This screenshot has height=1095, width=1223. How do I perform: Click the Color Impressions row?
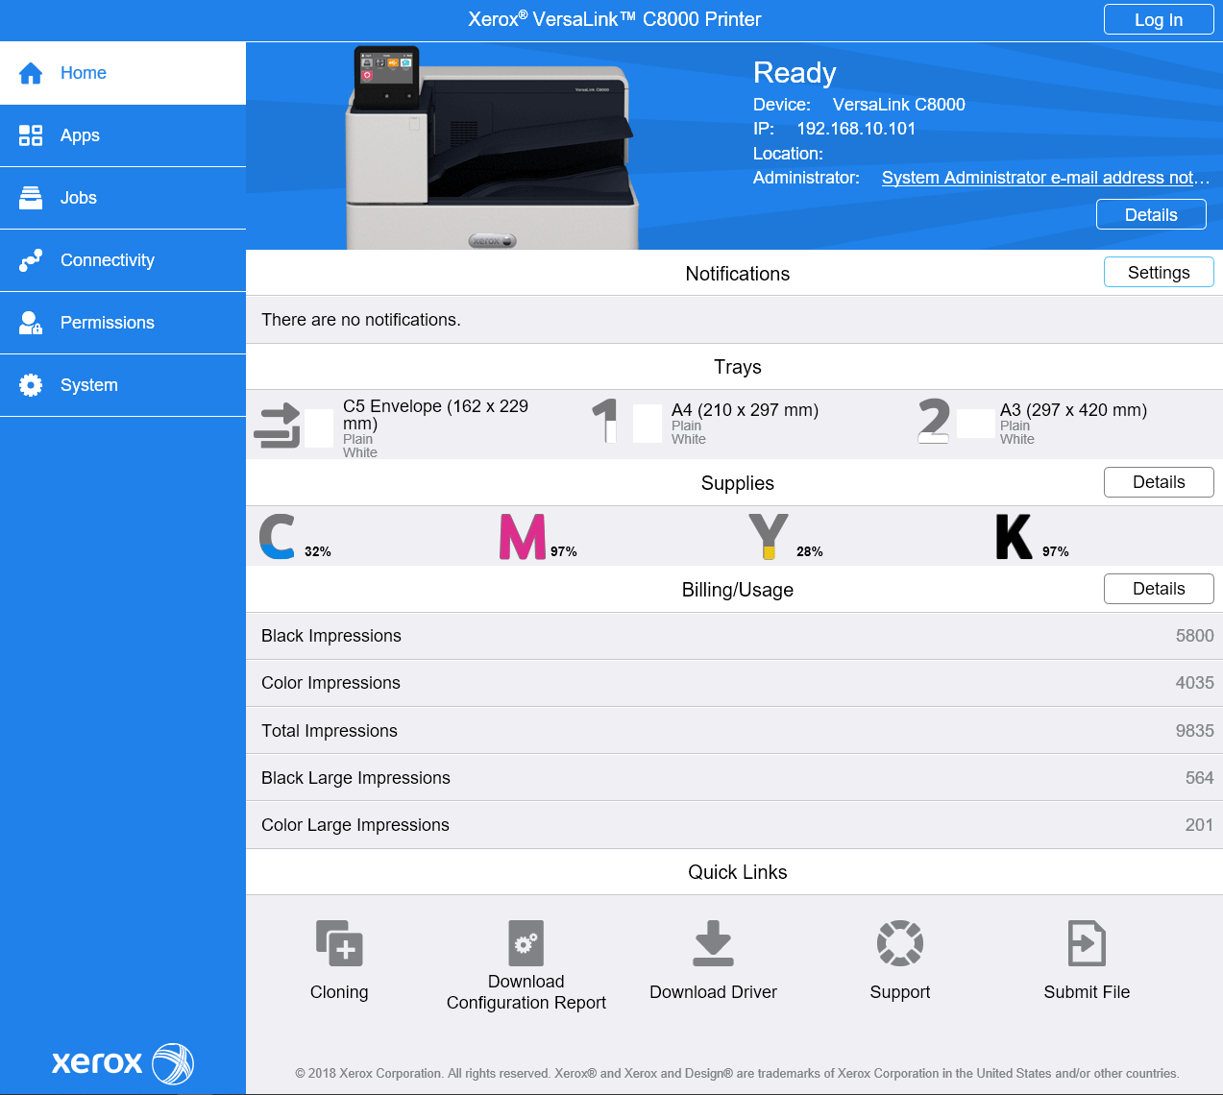coord(734,683)
